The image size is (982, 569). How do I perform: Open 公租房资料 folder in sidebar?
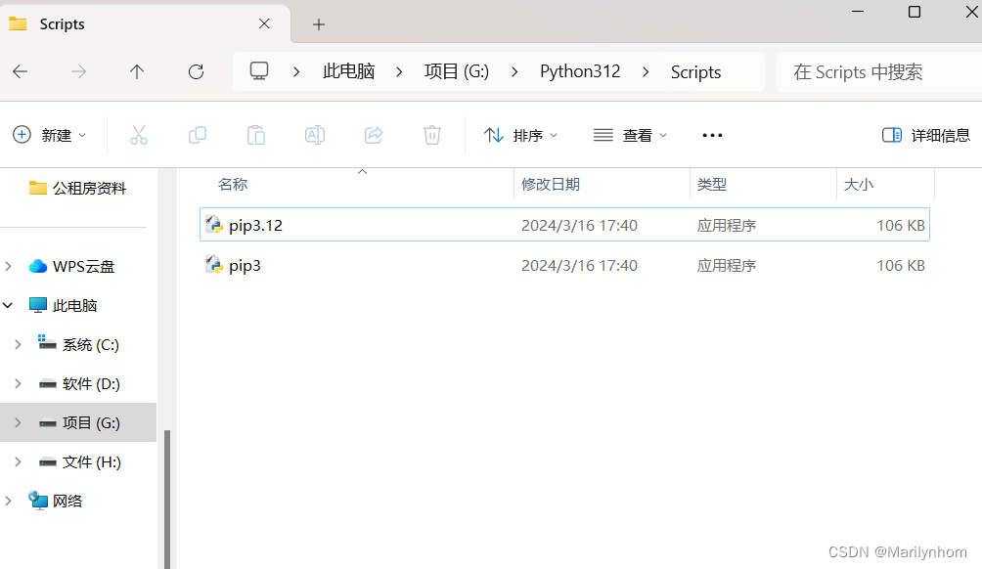click(77, 188)
